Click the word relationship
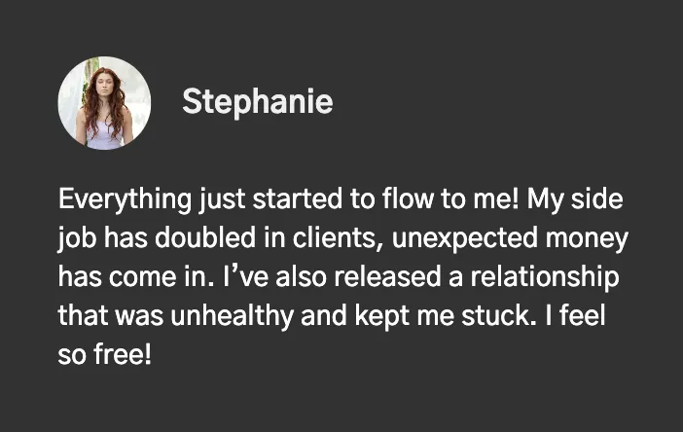 point(545,278)
